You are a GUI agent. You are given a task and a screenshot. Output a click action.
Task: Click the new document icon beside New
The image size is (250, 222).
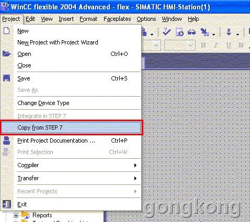(7, 31)
